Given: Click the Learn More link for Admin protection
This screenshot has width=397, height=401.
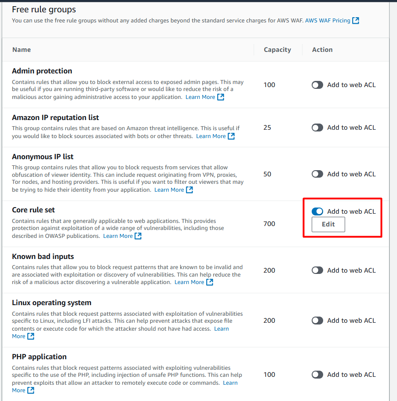Looking at the screenshot, I should coord(200,97).
